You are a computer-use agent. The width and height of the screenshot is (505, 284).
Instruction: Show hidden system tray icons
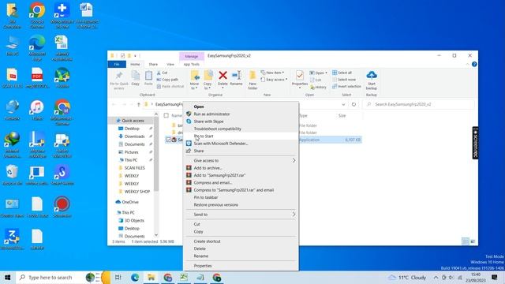(x=436, y=277)
